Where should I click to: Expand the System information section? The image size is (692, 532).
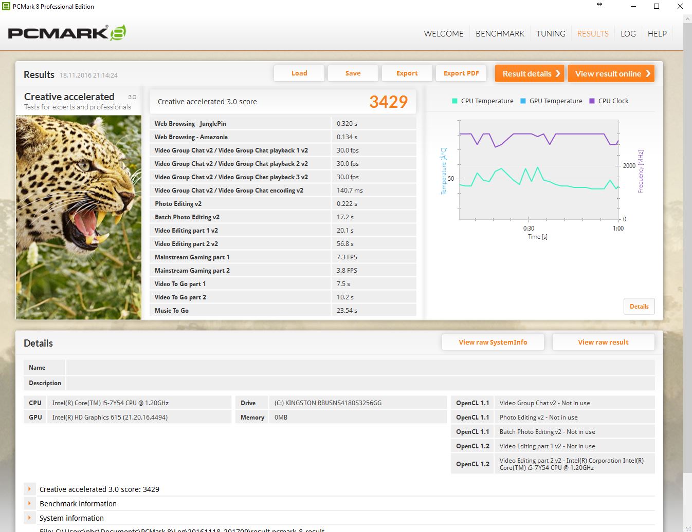[x=30, y=518]
